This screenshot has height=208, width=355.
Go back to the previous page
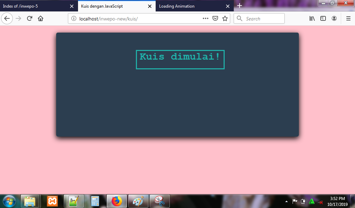coord(7,19)
